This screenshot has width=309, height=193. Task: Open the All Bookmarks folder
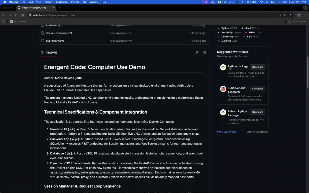[297, 21]
